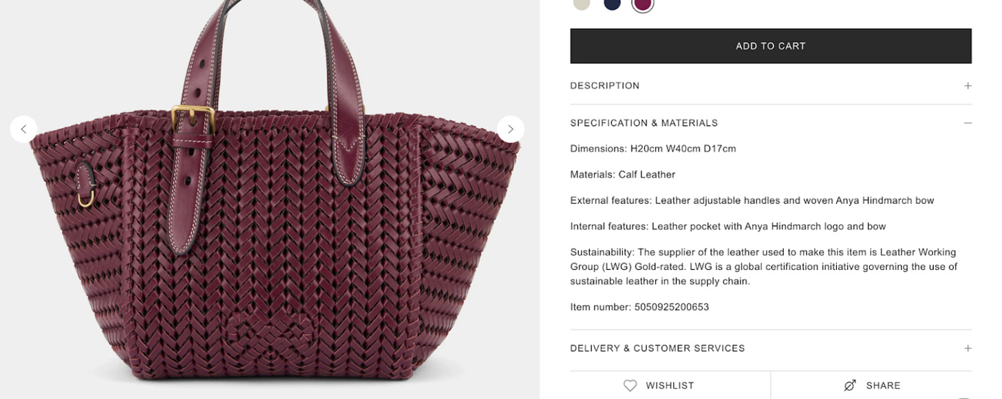Collapse the Specification & Materials section

coord(771,123)
